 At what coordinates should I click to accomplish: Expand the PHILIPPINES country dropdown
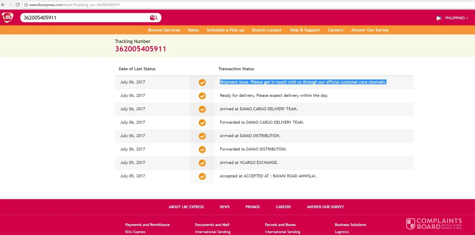point(457,18)
